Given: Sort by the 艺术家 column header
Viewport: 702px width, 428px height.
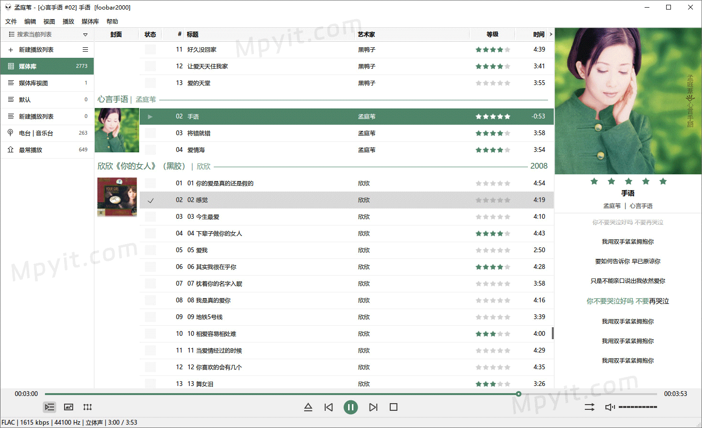Looking at the screenshot, I should (412, 34).
